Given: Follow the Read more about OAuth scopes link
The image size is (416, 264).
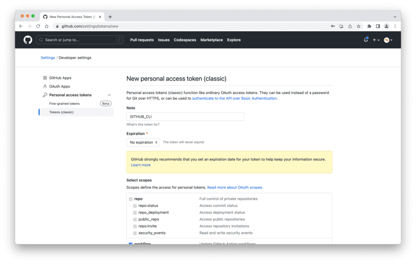Looking at the screenshot, I should 235,187.
